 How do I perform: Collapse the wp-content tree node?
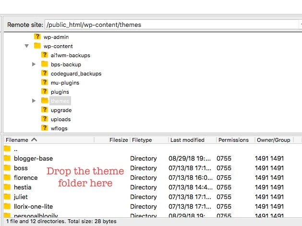point(26,46)
